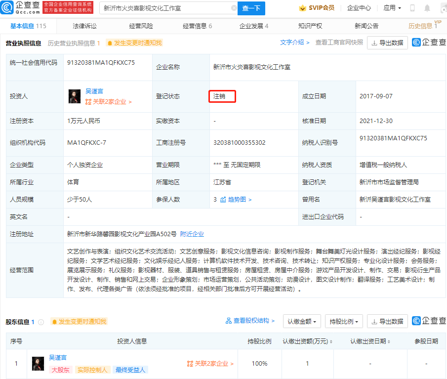This screenshot has width=447, height=379.
Task: Click 100% shareholding value
Action: point(259,364)
